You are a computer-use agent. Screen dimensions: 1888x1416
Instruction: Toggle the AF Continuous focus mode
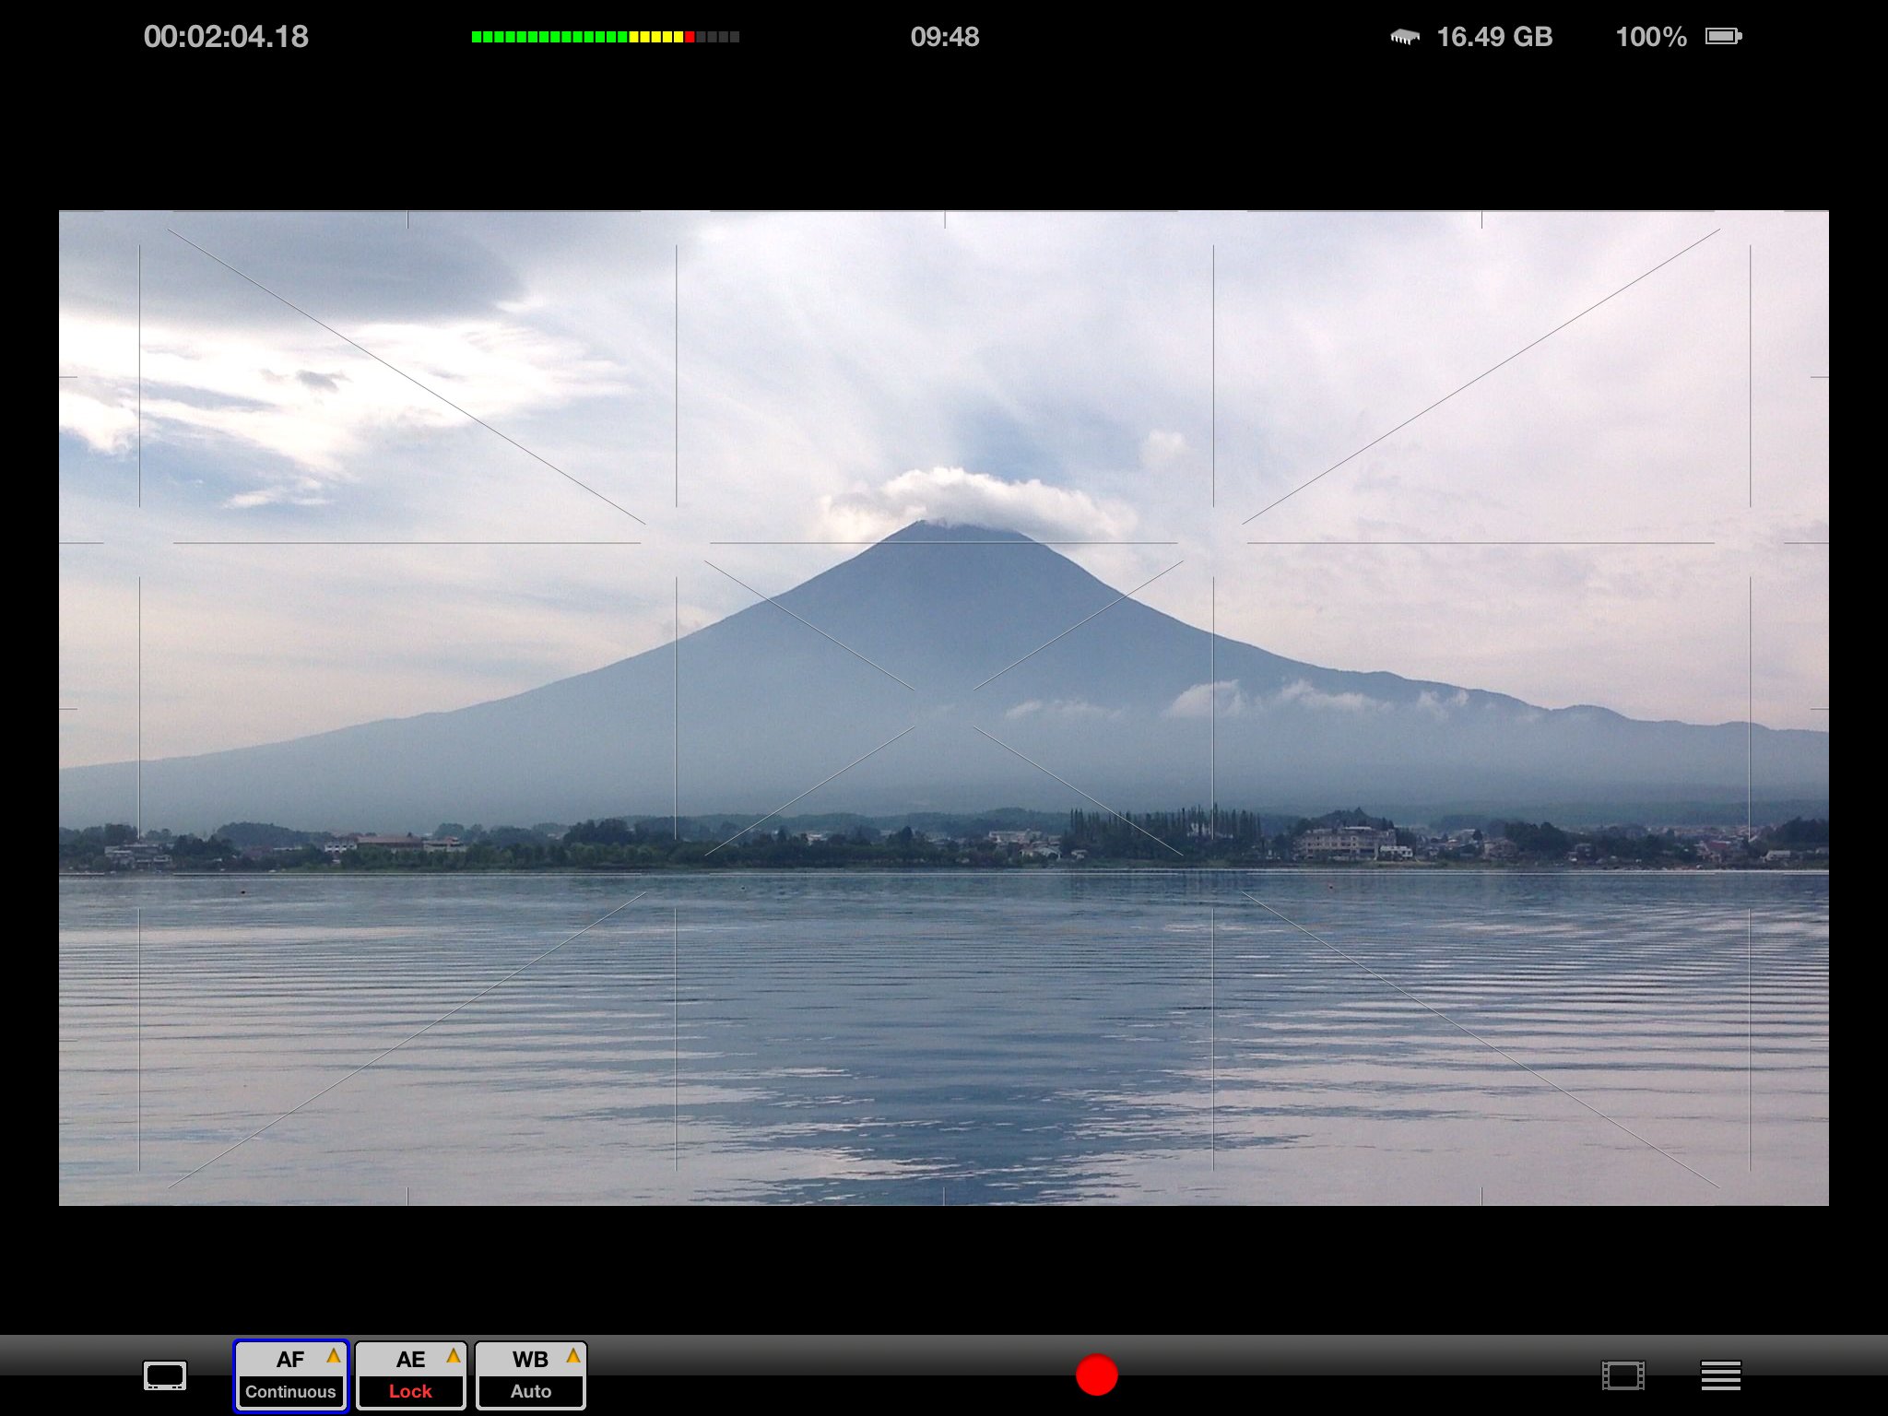pos(290,1375)
